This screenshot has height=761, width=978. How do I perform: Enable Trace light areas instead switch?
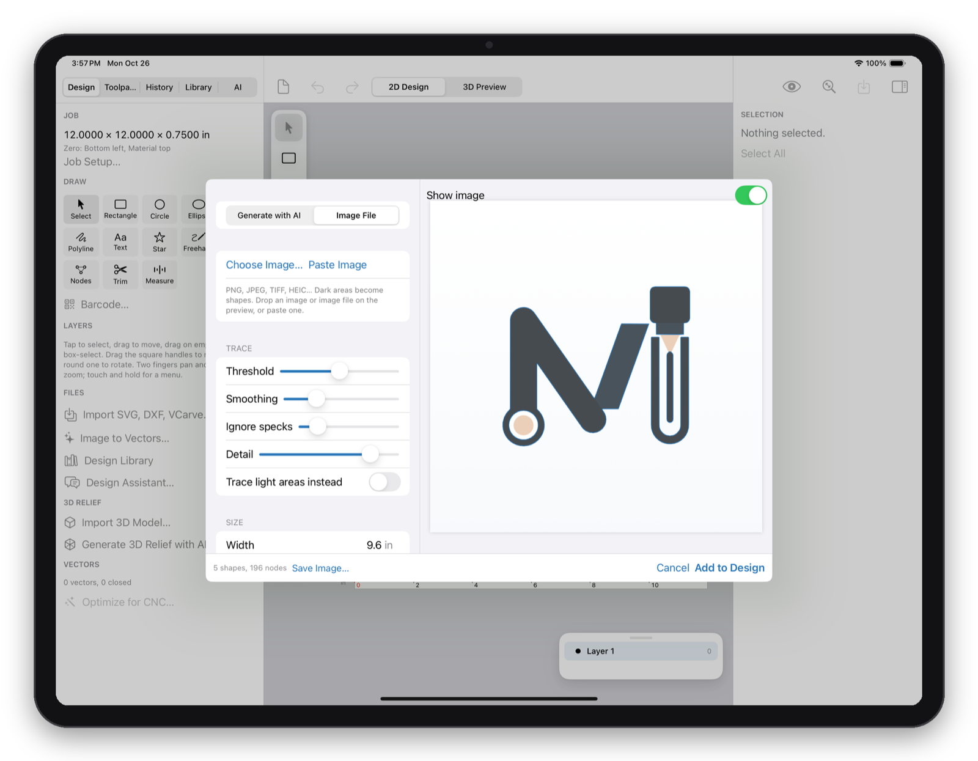coord(384,482)
